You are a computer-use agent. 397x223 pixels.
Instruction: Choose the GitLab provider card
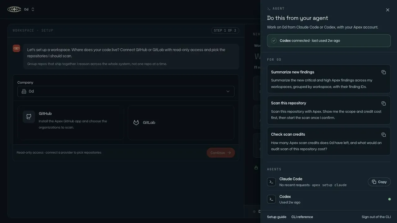181,123
